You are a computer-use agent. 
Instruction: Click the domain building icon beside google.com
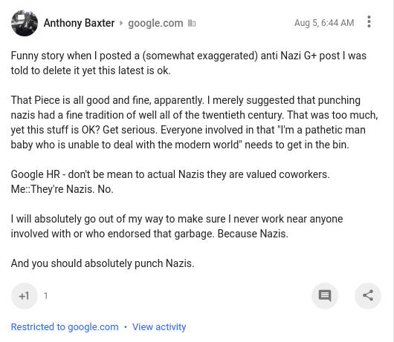(192, 23)
